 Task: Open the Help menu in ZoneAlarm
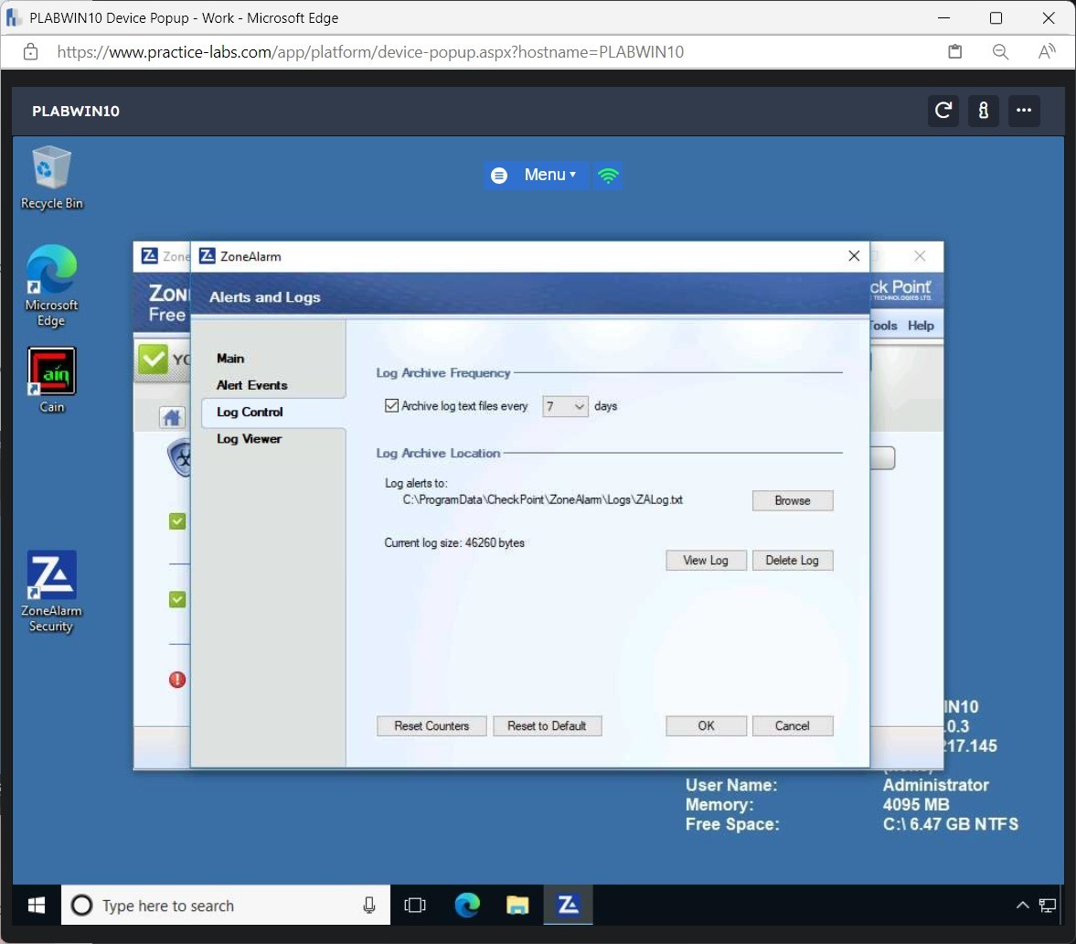[921, 325]
